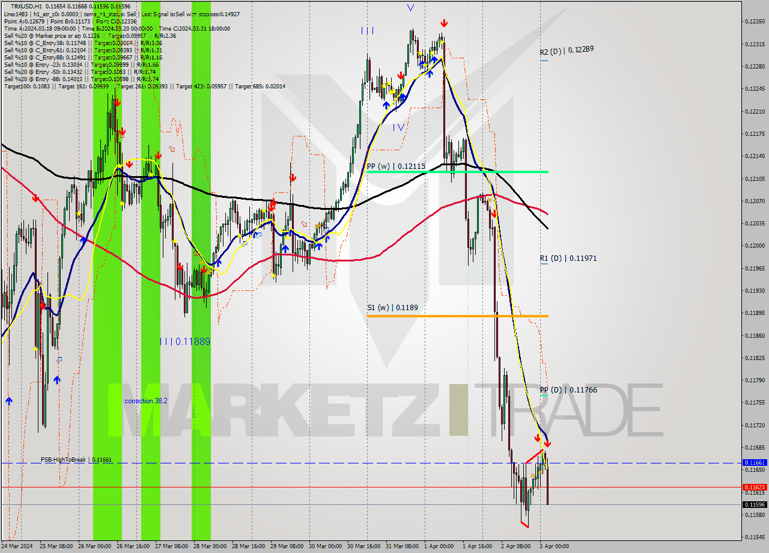Click the 'I I I 0.11889' wave label
This screenshot has width=769, height=553.
tap(185, 341)
